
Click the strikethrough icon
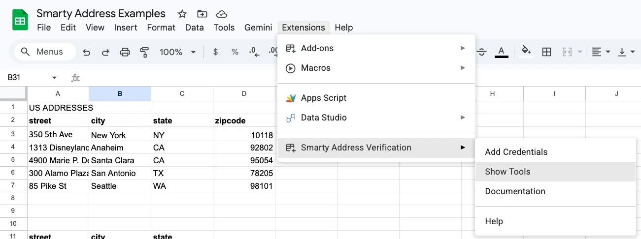(482, 52)
